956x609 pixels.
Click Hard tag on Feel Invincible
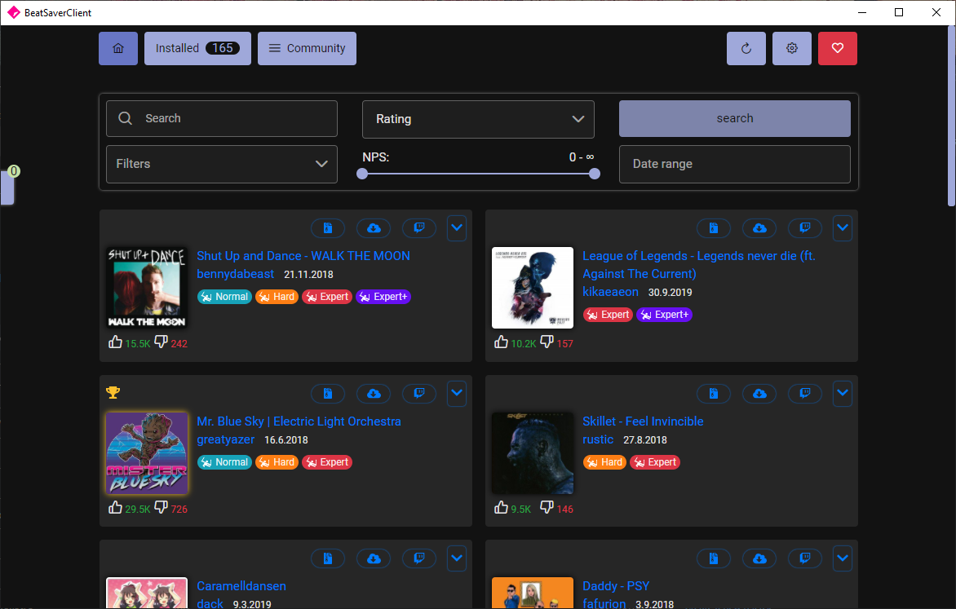point(604,462)
